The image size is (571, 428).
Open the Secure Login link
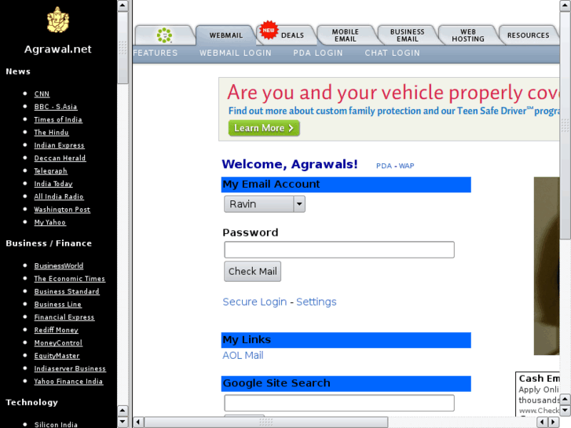[254, 302]
